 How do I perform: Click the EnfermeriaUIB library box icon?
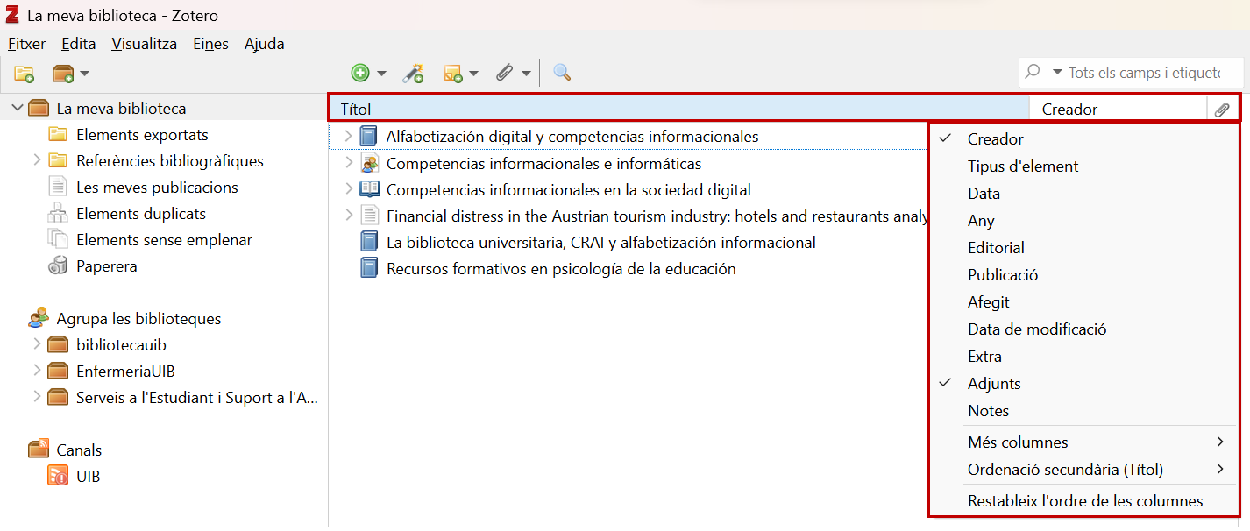[x=58, y=371]
